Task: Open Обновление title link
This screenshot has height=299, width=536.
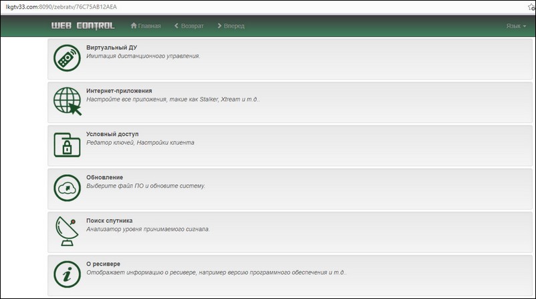Action: (105, 178)
